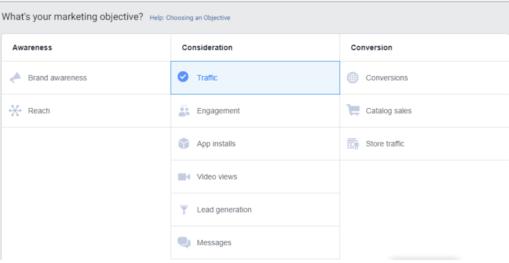The height and width of the screenshot is (263, 509).
Task: Click the Awareness column header
Action: 32,48
